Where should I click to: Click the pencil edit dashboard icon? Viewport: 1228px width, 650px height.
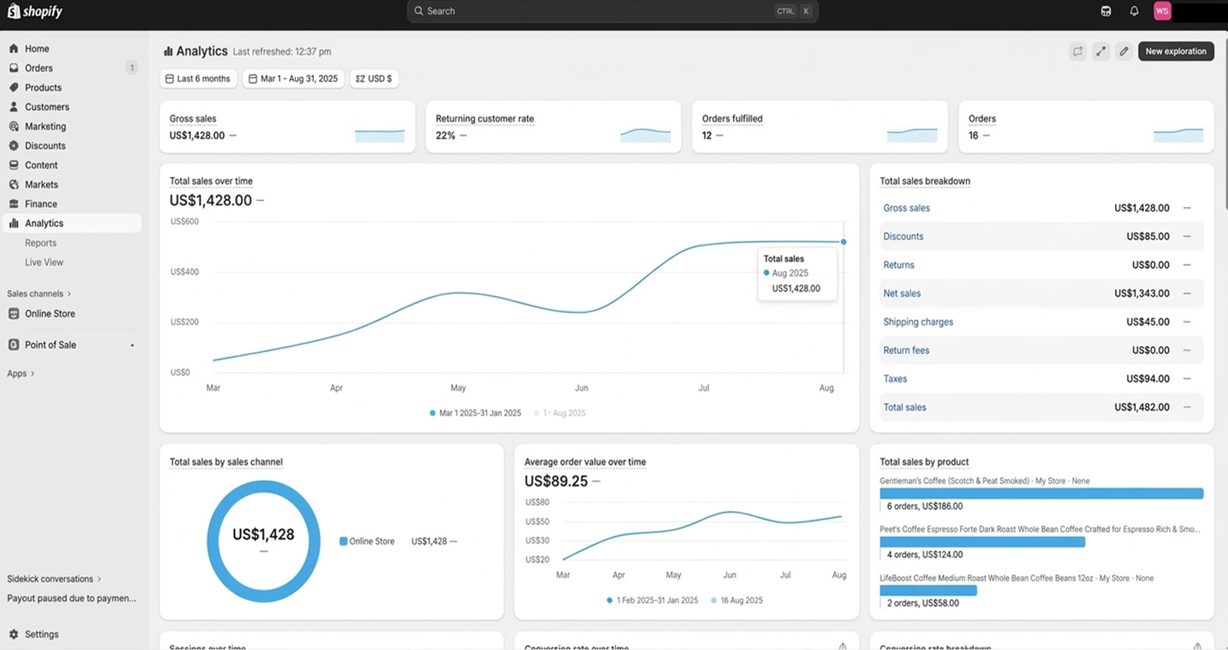click(1124, 51)
